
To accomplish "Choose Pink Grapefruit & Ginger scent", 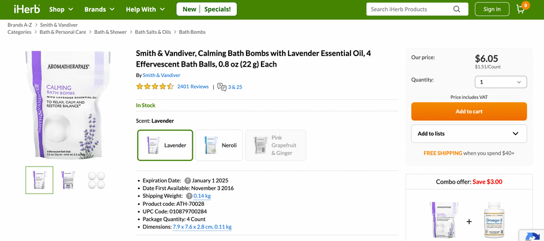I will 276,145.
